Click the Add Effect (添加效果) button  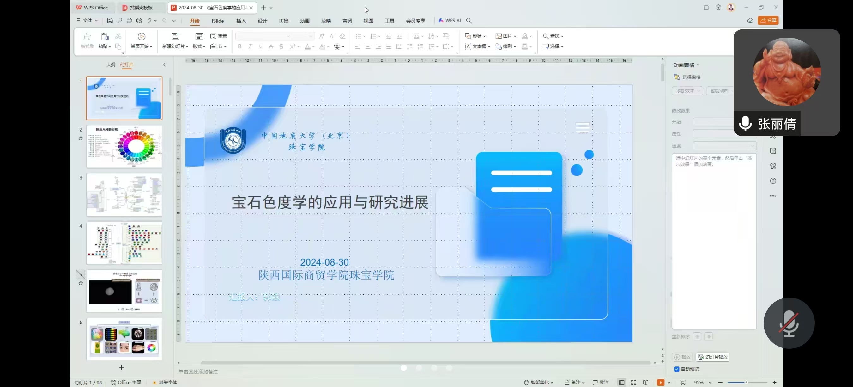coord(687,91)
